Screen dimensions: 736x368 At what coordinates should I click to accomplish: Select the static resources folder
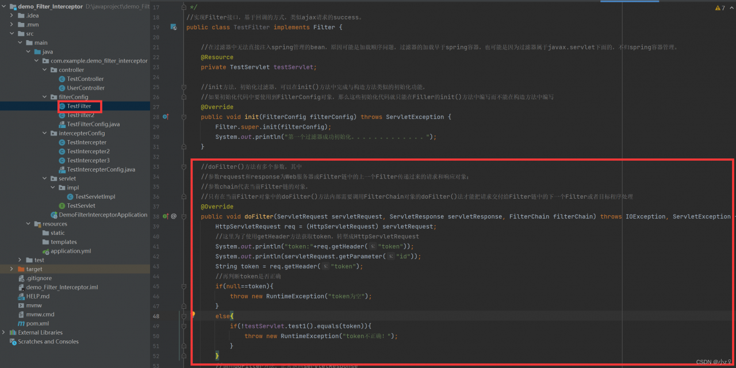pyautogui.click(x=57, y=233)
